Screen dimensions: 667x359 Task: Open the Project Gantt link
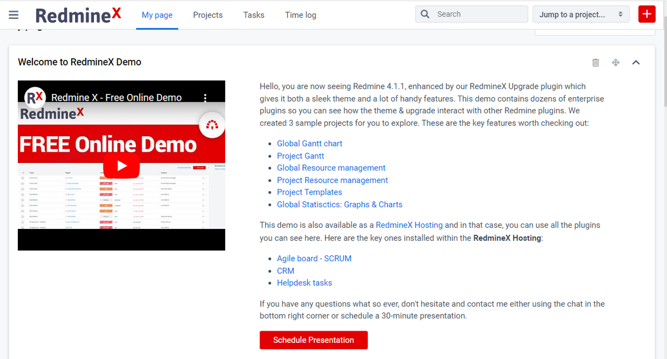click(x=301, y=156)
